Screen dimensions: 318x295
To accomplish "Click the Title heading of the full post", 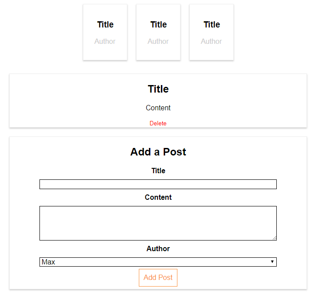I will click(x=158, y=89).
